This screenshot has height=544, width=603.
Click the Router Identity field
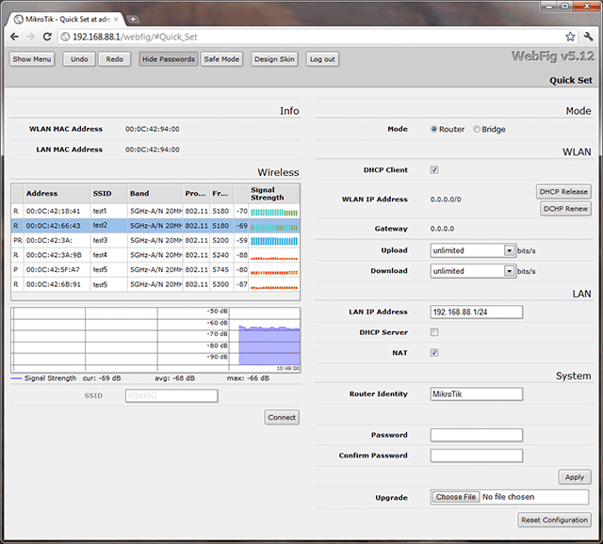click(477, 394)
